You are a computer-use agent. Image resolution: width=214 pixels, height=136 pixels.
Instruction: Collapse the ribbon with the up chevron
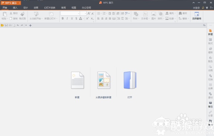pyautogui.click(x=194, y=3)
